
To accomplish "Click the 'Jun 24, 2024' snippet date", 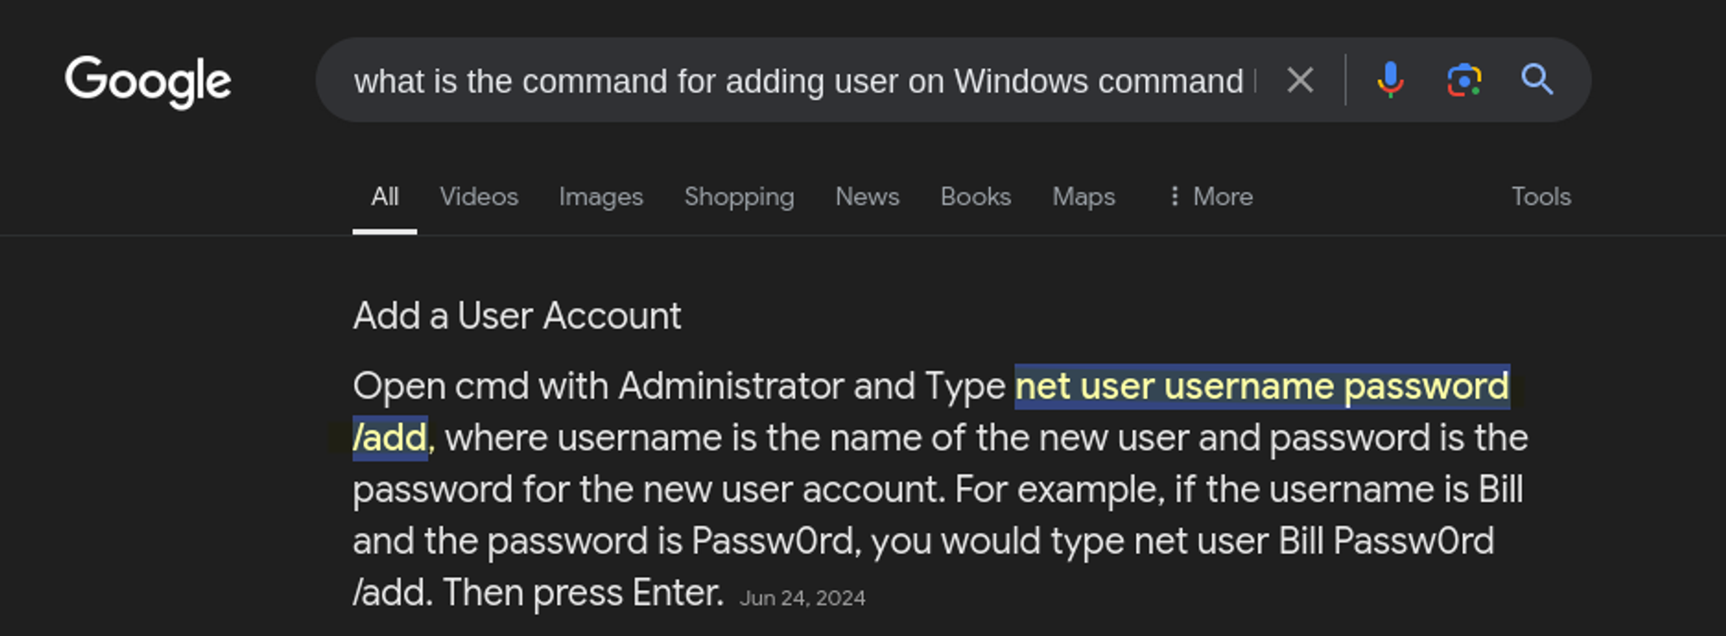I will coord(803,598).
